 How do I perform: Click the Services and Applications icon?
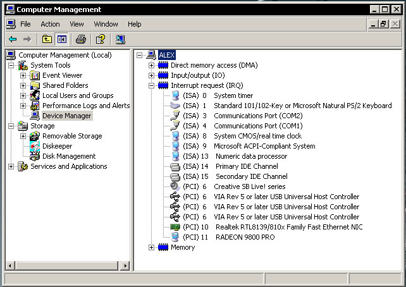click(23, 166)
